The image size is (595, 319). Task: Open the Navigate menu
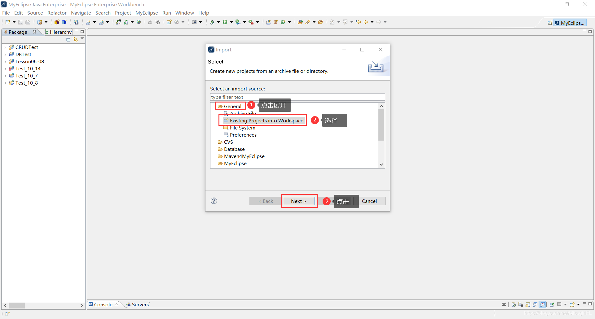(x=81, y=13)
